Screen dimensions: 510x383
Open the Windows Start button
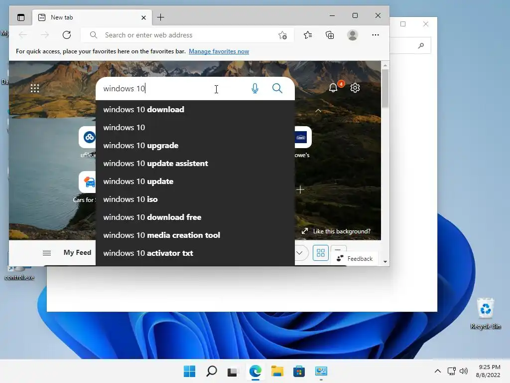[x=190, y=371]
